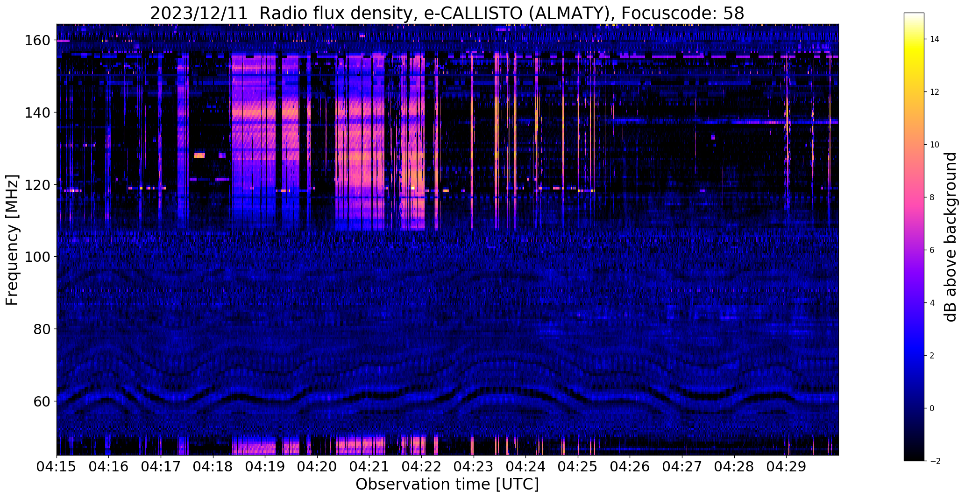Viewport: 965px width, 498px height.
Task: Click the 100 frequency tick label
Action: (37, 257)
